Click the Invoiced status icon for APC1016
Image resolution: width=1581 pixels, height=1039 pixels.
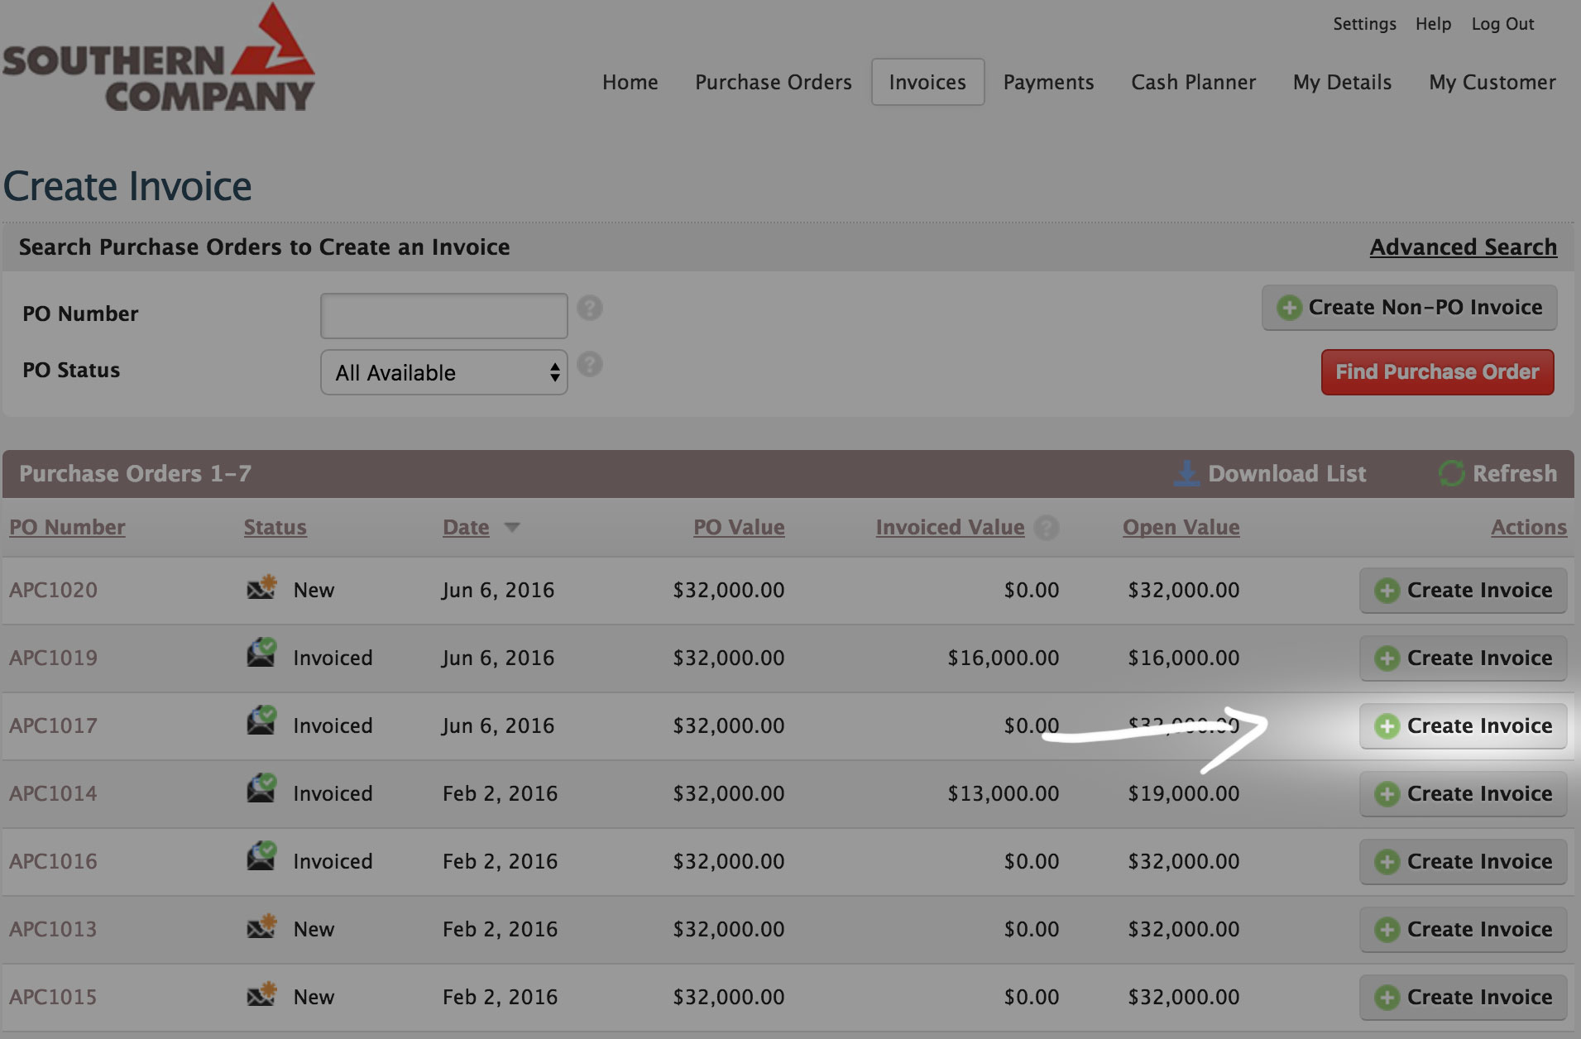click(262, 857)
